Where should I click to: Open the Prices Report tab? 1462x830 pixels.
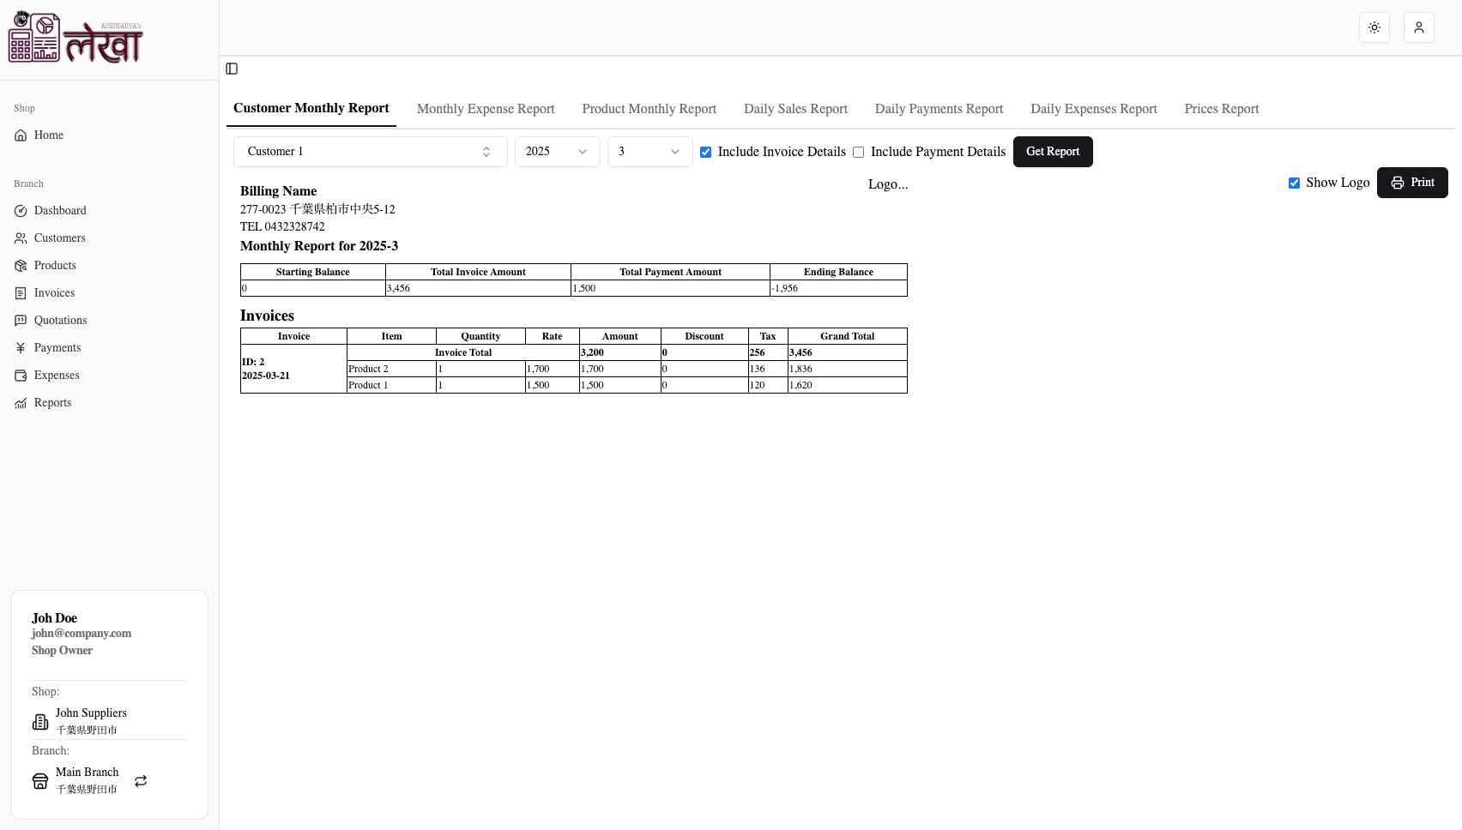(x=1221, y=109)
